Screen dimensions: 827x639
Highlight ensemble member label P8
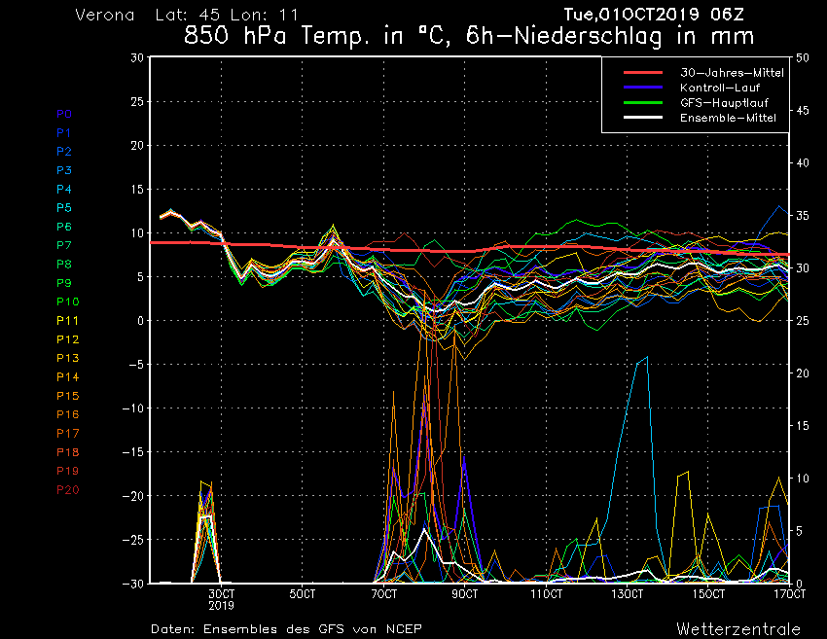point(64,265)
